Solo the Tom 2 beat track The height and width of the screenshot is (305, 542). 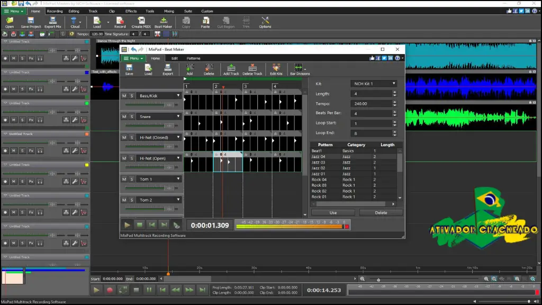pyautogui.click(x=132, y=200)
